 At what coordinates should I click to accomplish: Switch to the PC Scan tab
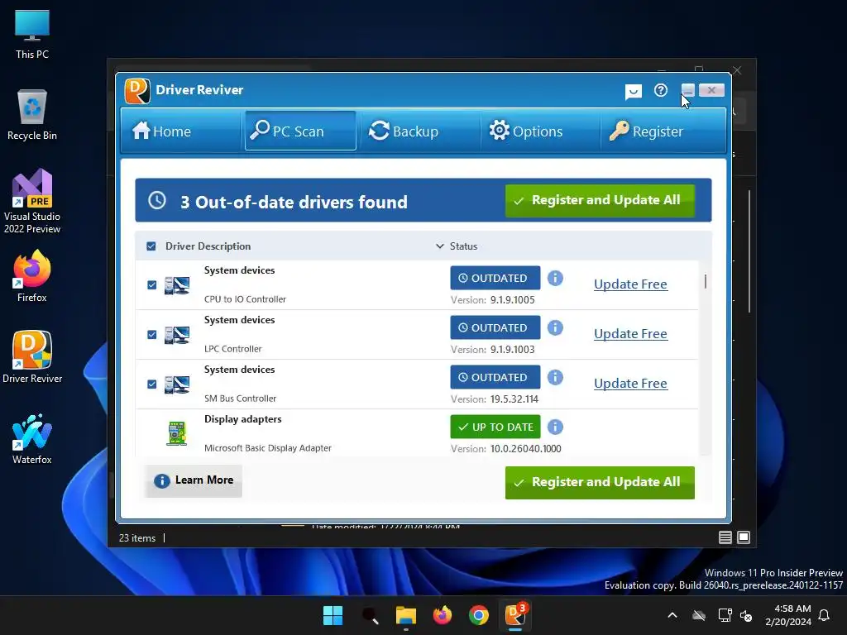300,131
